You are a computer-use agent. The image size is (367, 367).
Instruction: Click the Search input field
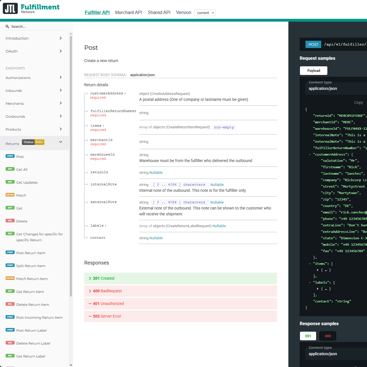[x=37, y=26]
